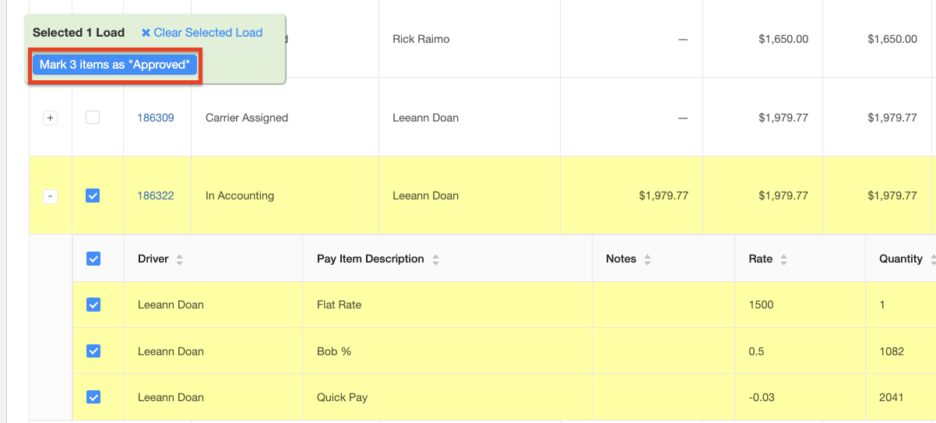Screen dimensions: 936x423
Task: Expand load 186309 row with plus button
Action: coord(50,118)
